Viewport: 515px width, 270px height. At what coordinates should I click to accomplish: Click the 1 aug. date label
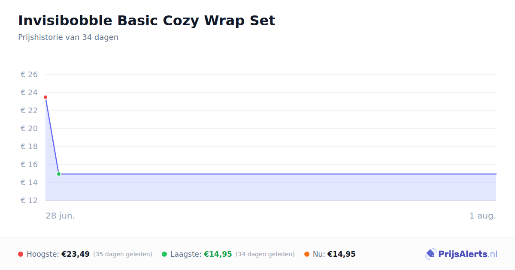pos(482,216)
